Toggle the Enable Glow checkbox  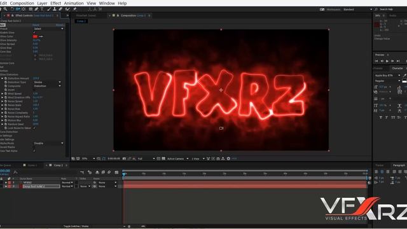[x=34, y=32]
